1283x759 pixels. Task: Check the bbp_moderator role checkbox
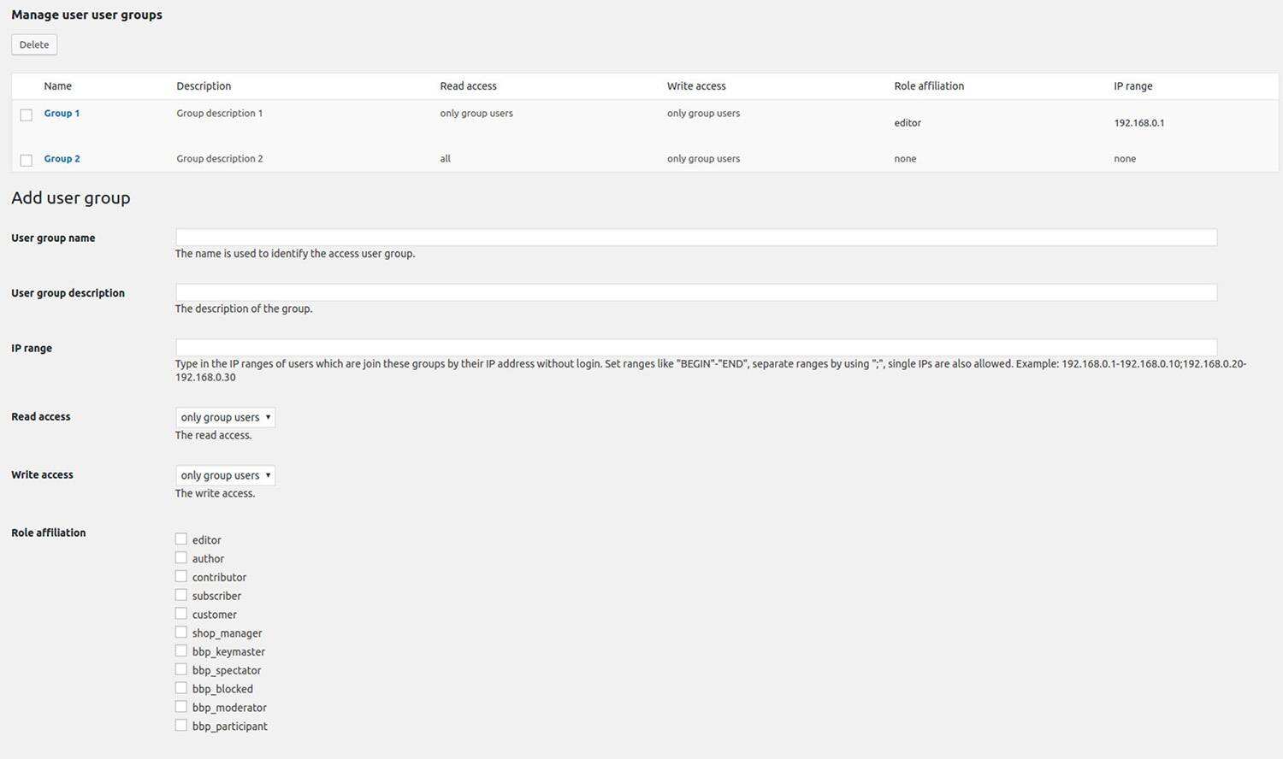[181, 707]
